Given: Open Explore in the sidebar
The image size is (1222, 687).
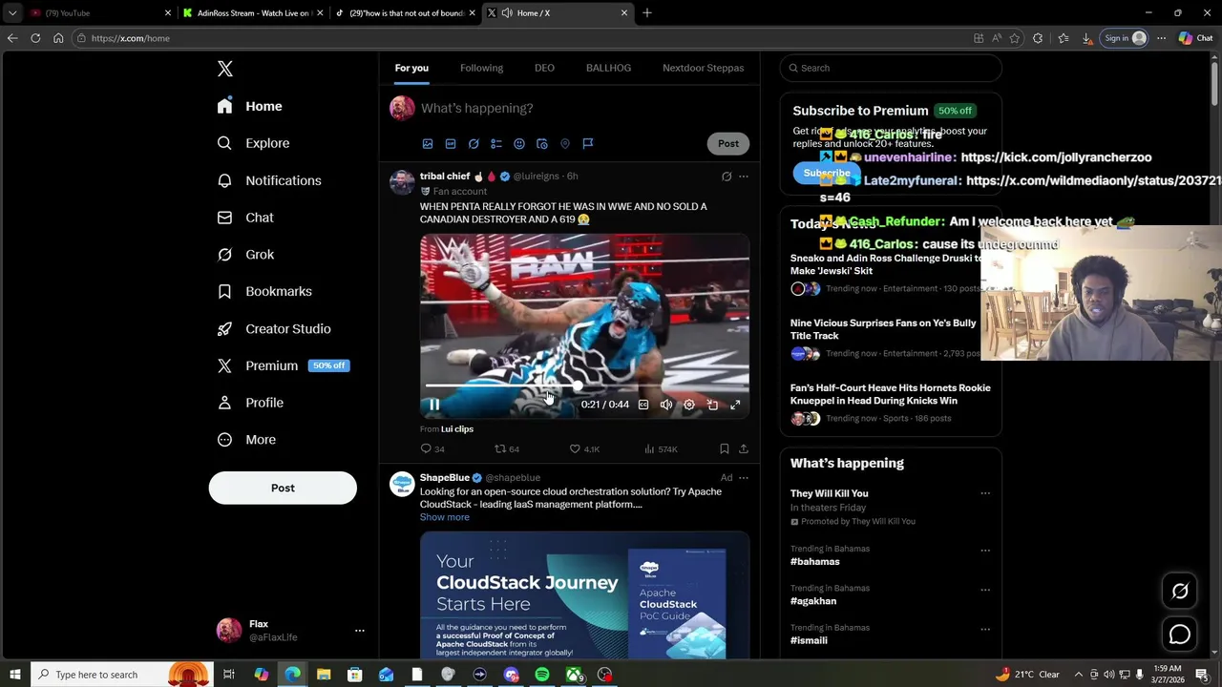Looking at the screenshot, I should point(253,143).
